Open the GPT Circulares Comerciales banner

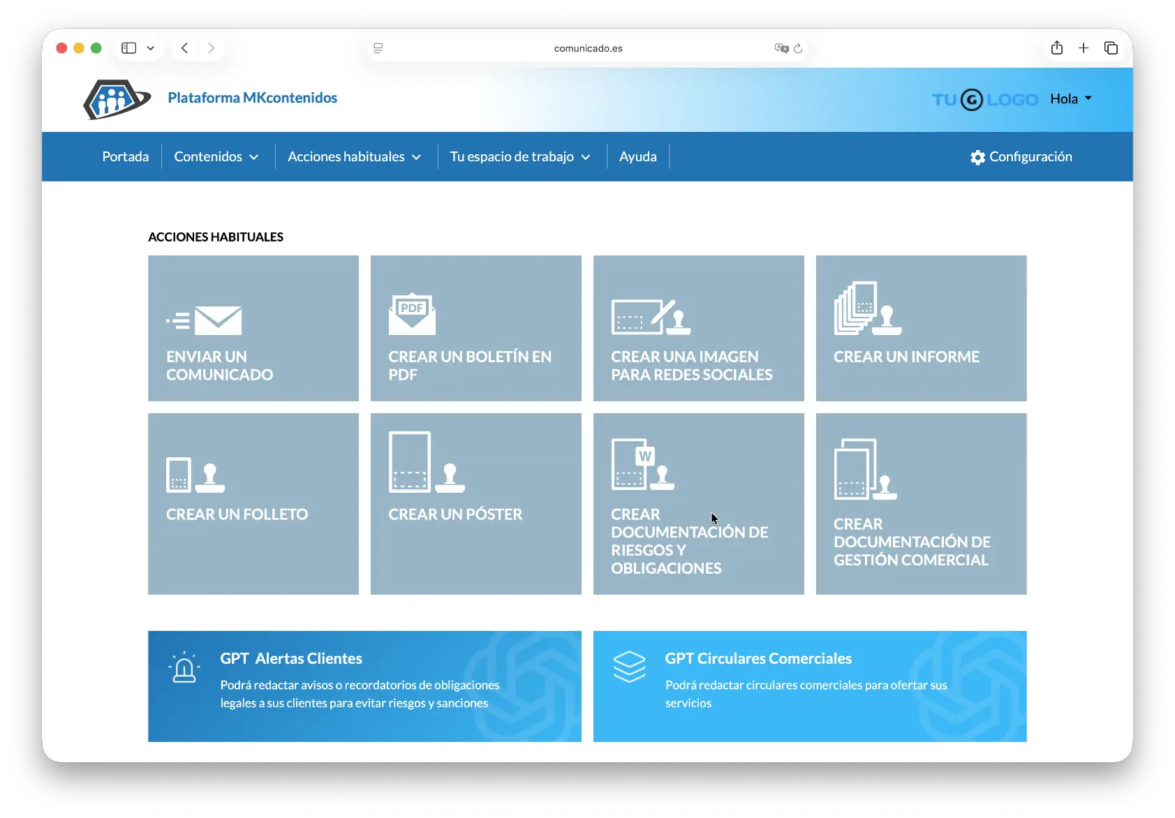(809, 686)
